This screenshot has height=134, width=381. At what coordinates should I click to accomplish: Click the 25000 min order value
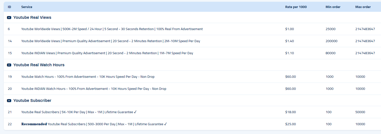point(330,29)
